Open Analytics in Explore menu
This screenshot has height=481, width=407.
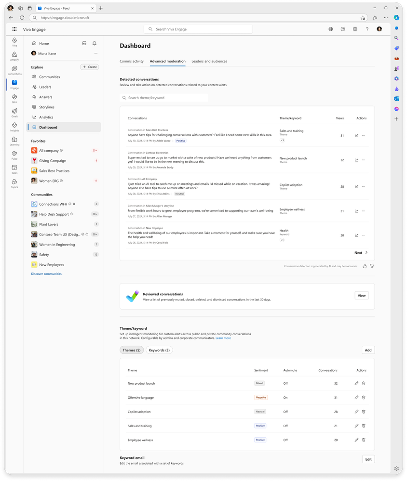coord(64,117)
